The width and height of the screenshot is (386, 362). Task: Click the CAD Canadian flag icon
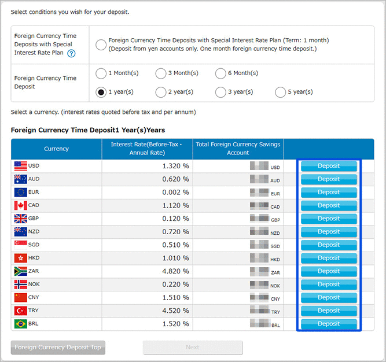pyautogui.click(x=20, y=205)
